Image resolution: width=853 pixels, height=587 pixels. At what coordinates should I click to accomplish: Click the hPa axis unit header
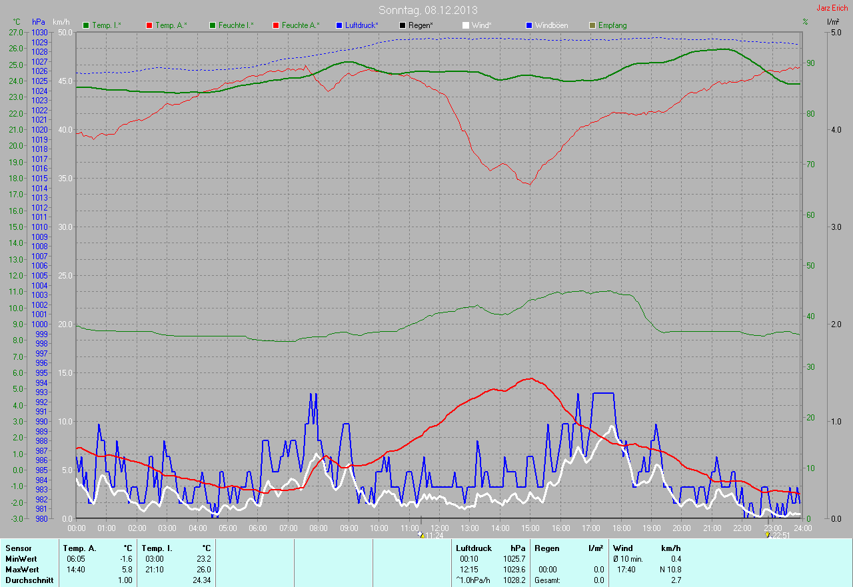pyautogui.click(x=39, y=22)
